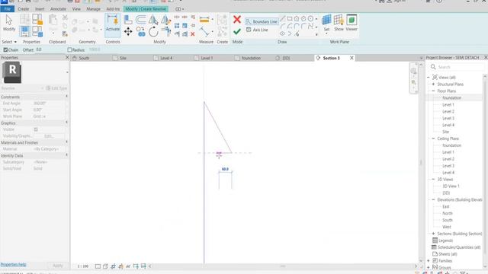Click the Project Browser search field

[x=457, y=67]
